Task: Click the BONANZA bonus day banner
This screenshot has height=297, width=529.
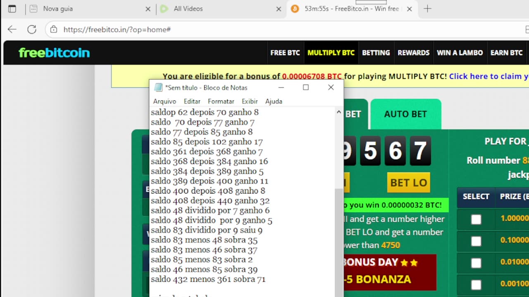Action: [x=390, y=272]
